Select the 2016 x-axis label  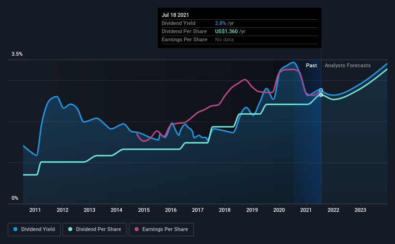(171, 210)
